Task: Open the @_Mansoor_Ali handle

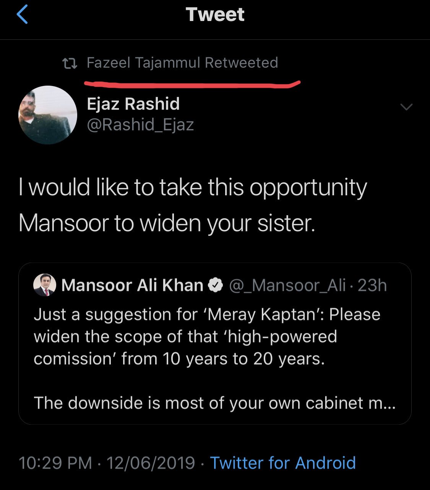Action: (x=287, y=286)
